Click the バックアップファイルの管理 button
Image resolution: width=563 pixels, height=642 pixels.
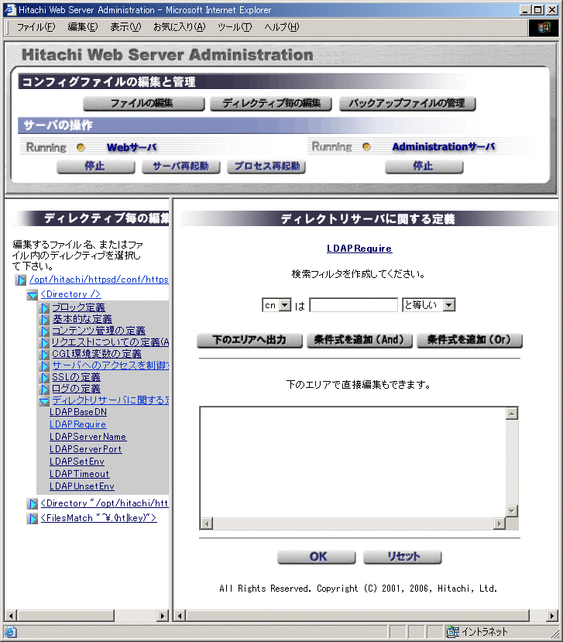(407, 104)
